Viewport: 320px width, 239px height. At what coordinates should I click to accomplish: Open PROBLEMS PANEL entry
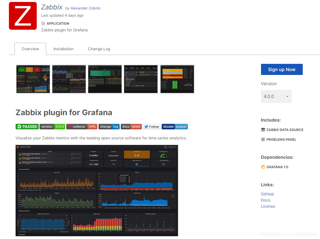[x=281, y=140]
